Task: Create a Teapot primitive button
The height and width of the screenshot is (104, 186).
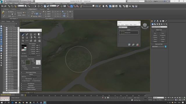Action: (x=155, y=41)
